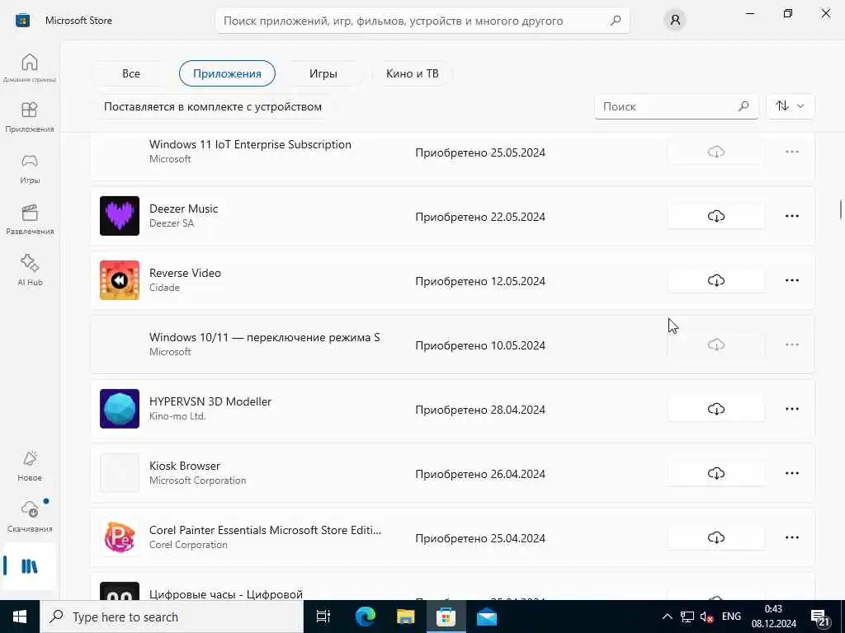The image size is (845, 633).
Task: Click the HYPERVSN 3D Modeller app thumbnail
Action: 120,409
